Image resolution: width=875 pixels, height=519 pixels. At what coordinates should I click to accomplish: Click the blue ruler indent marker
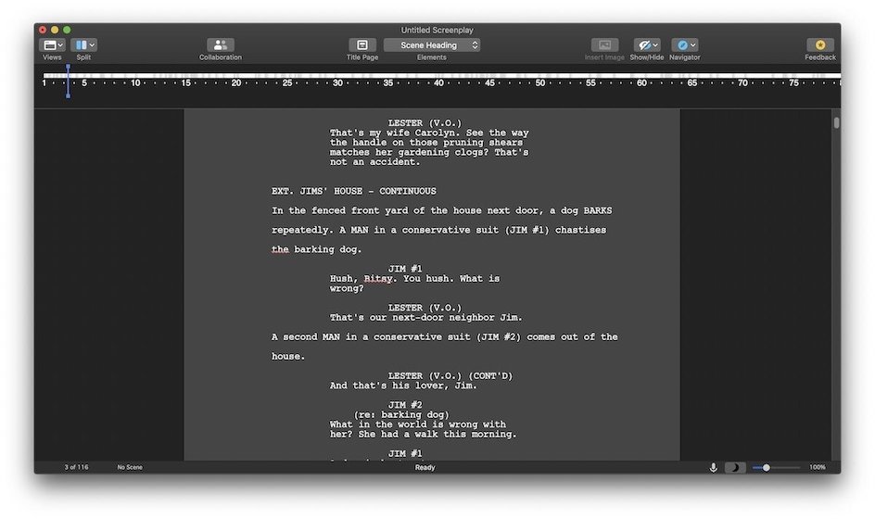click(68, 82)
